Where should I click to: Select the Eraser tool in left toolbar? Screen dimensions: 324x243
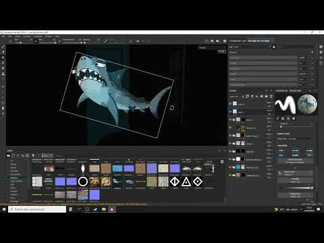tap(3, 52)
